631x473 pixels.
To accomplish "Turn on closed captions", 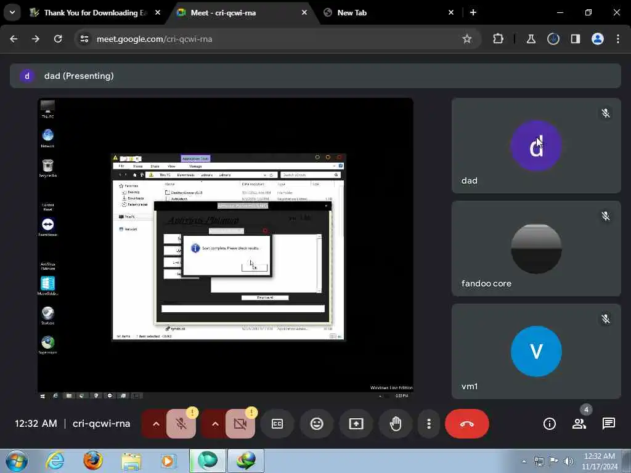I will (277, 424).
